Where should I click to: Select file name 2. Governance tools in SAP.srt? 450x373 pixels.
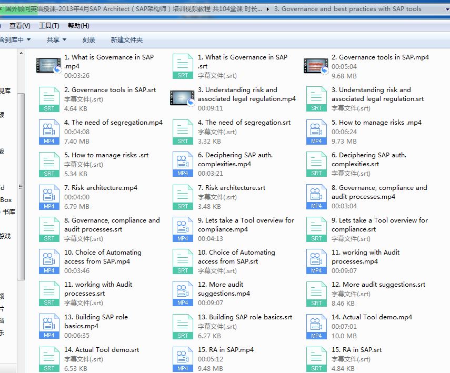click(x=110, y=90)
